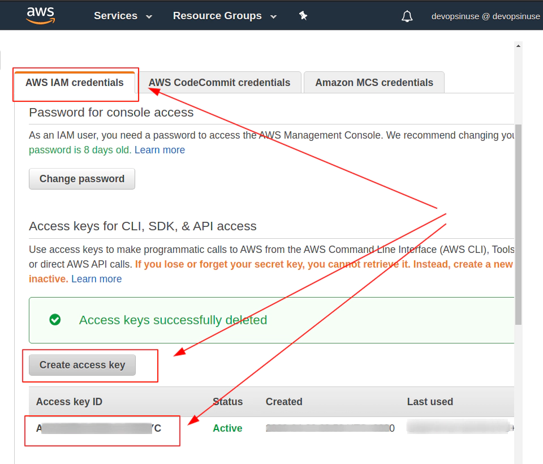Click the scroll up arrow
The height and width of the screenshot is (464, 543).
pyautogui.click(x=519, y=46)
